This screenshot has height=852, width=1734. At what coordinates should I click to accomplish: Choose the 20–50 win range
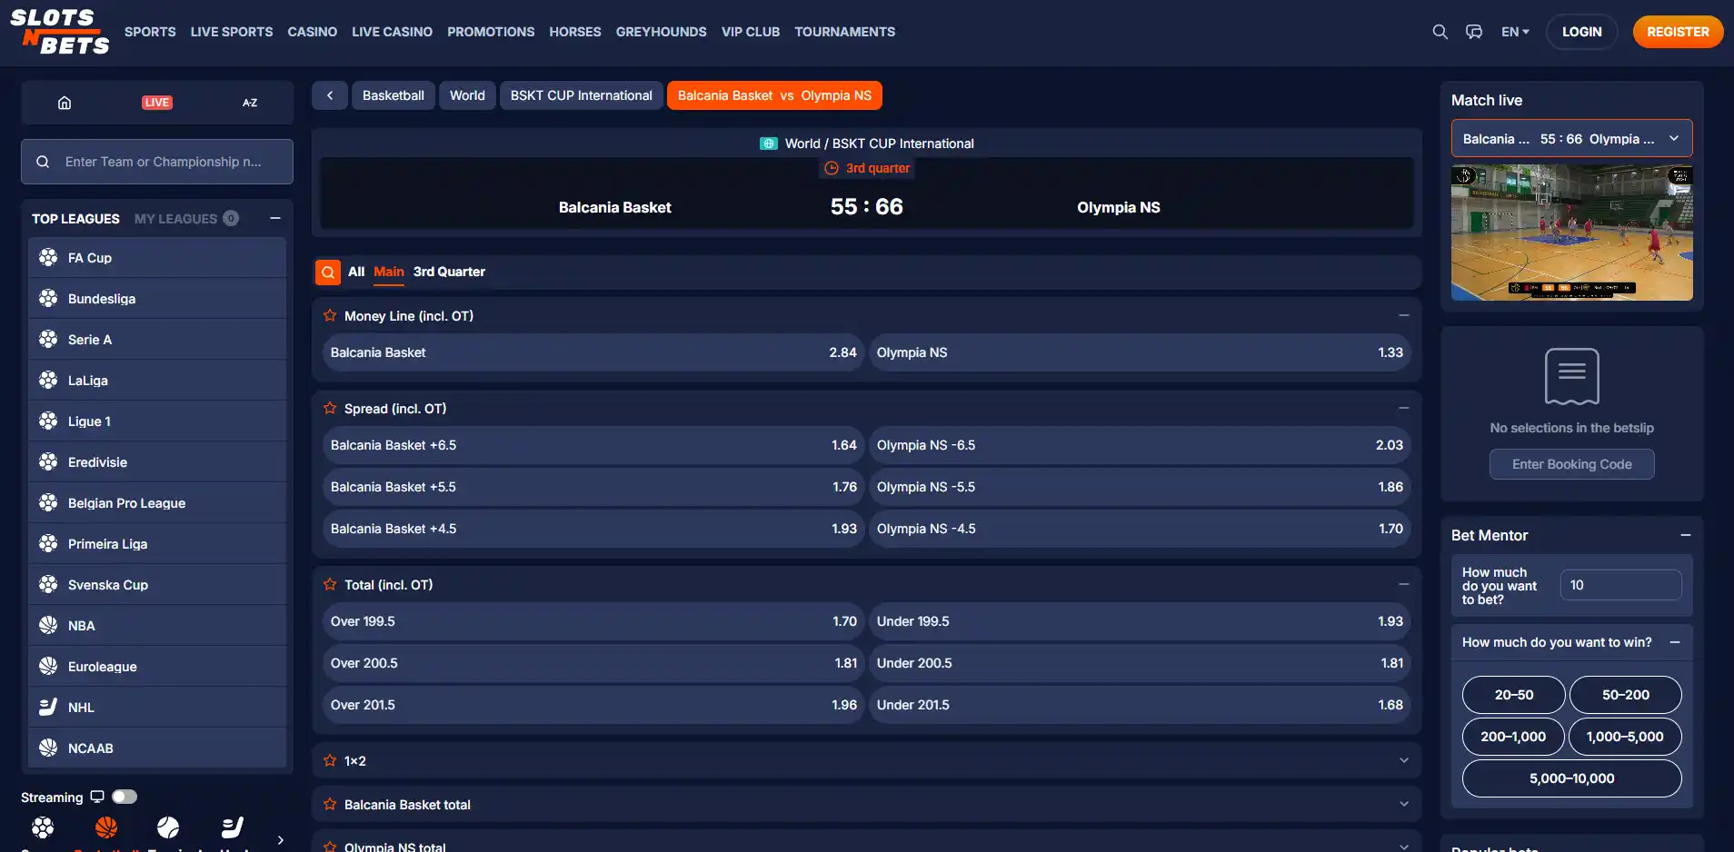coord(1513,695)
